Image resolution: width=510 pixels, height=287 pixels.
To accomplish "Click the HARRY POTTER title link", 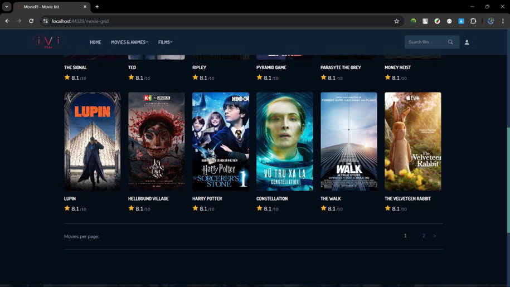I will [x=207, y=198].
